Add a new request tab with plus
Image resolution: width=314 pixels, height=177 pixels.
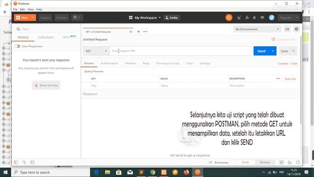pyautogui.click(x=138, y=31)
